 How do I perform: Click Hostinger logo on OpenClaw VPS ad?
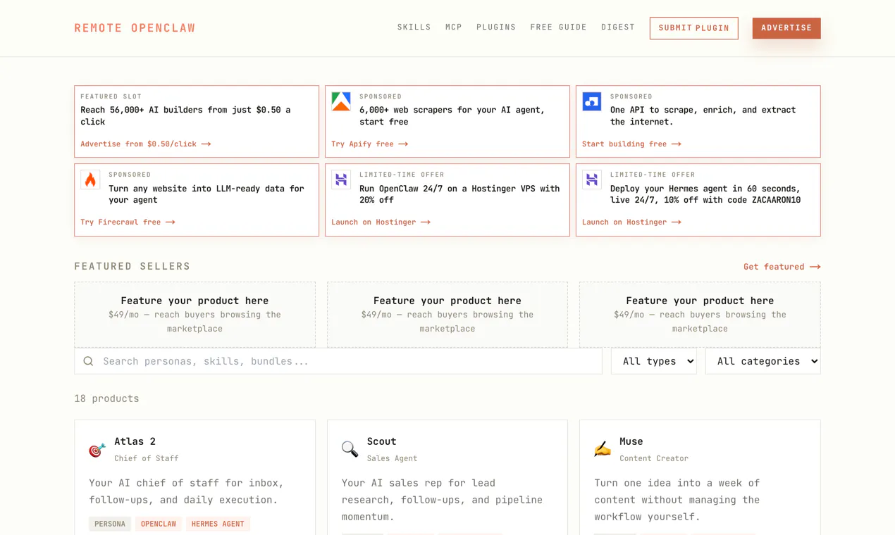(341, 180)
